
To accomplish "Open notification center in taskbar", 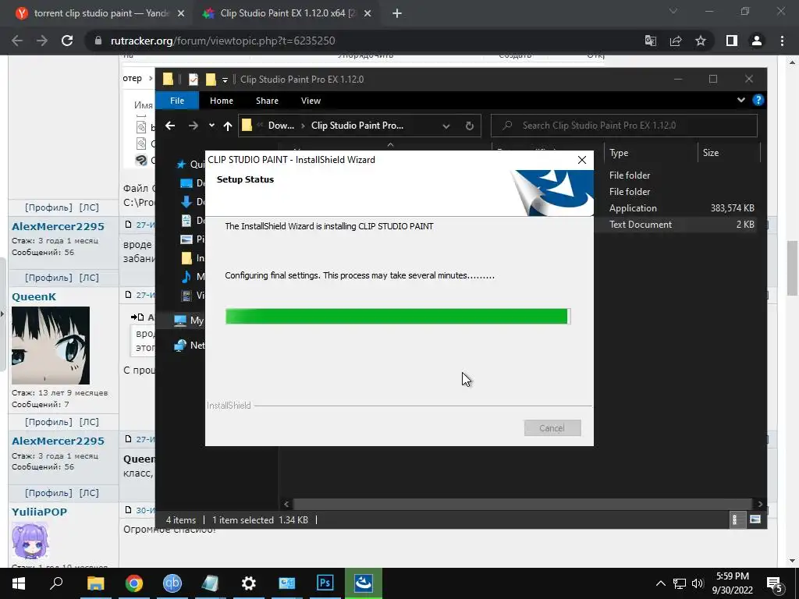I will coord(775,585).
